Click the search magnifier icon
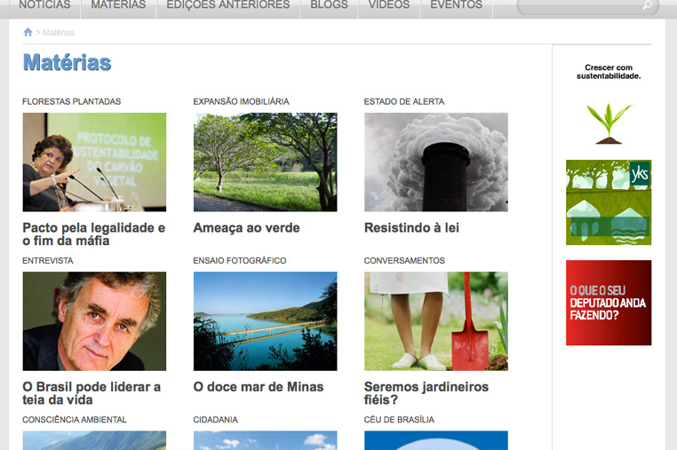Image resolution: width=677 pixels, height=450 pixels. [x=649, y=5]
